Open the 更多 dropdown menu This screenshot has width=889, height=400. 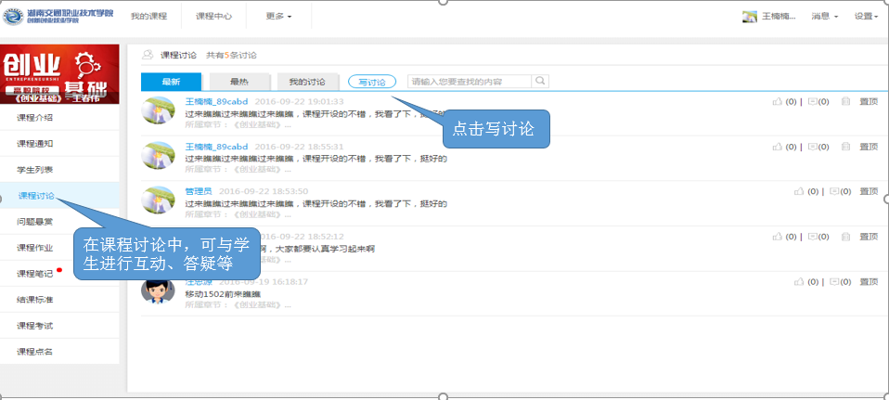277,17
